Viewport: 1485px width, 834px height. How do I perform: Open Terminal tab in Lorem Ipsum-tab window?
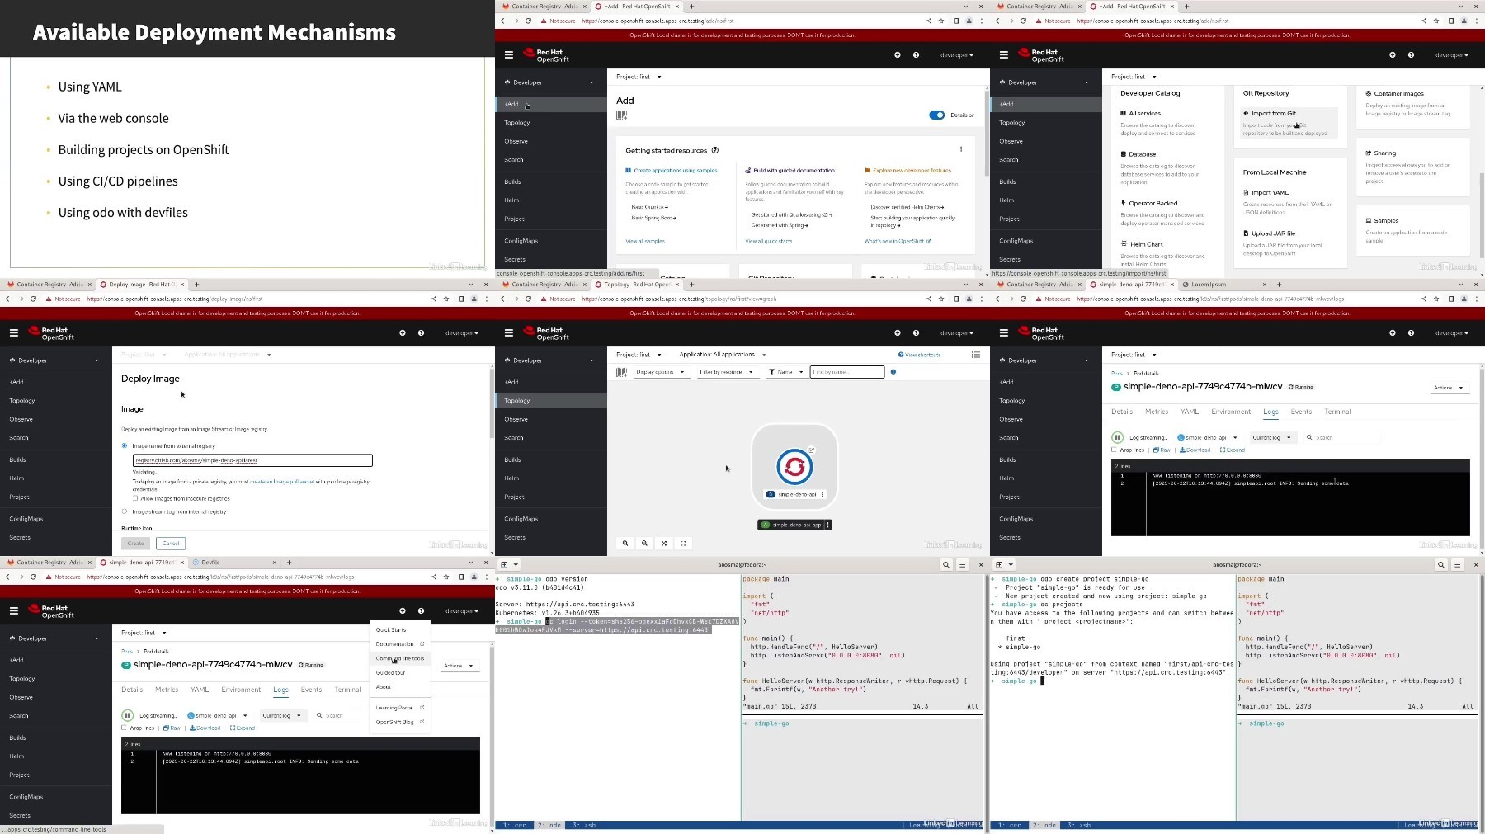[x=1337, y=412]
